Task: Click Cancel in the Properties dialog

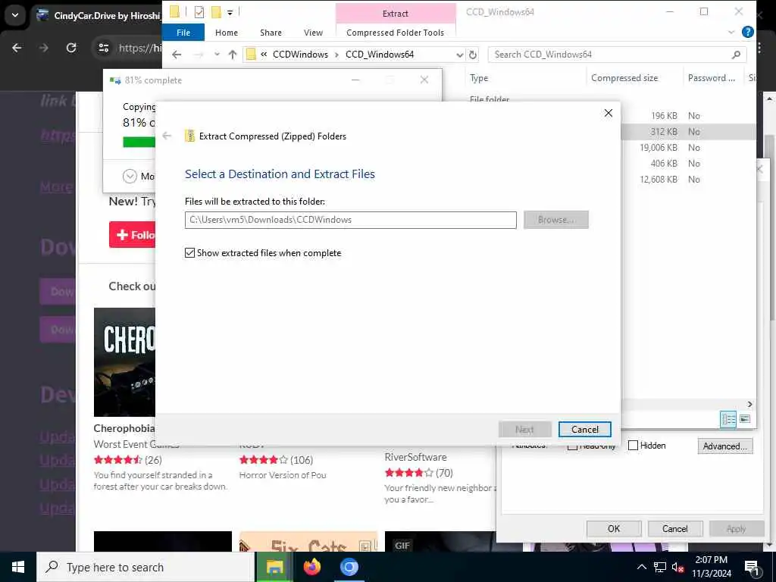Action: (675, 528)
